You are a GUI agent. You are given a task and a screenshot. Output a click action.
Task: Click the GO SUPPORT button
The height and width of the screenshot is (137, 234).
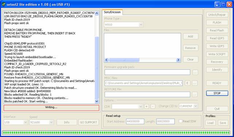coord(89,122)
